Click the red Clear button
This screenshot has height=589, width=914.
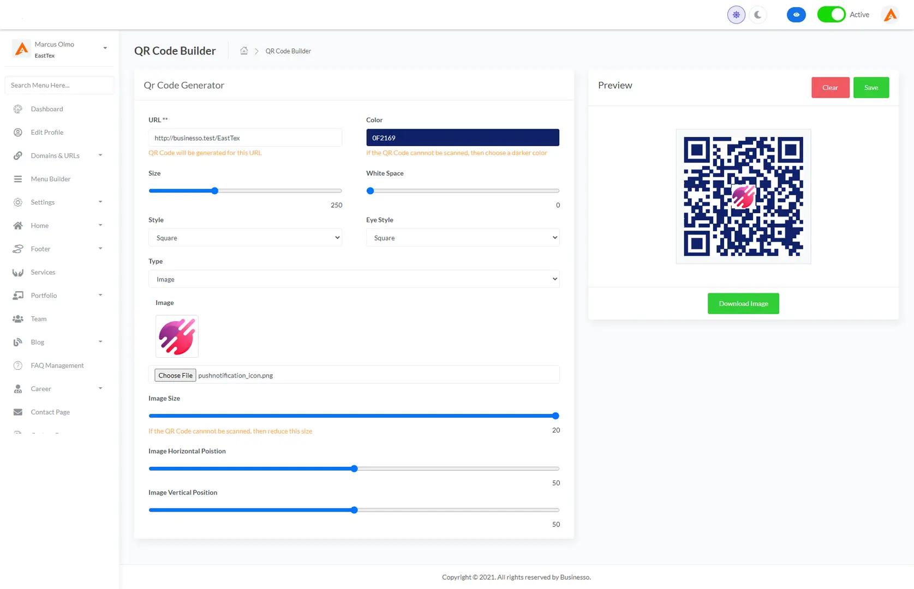click(830, 88)
